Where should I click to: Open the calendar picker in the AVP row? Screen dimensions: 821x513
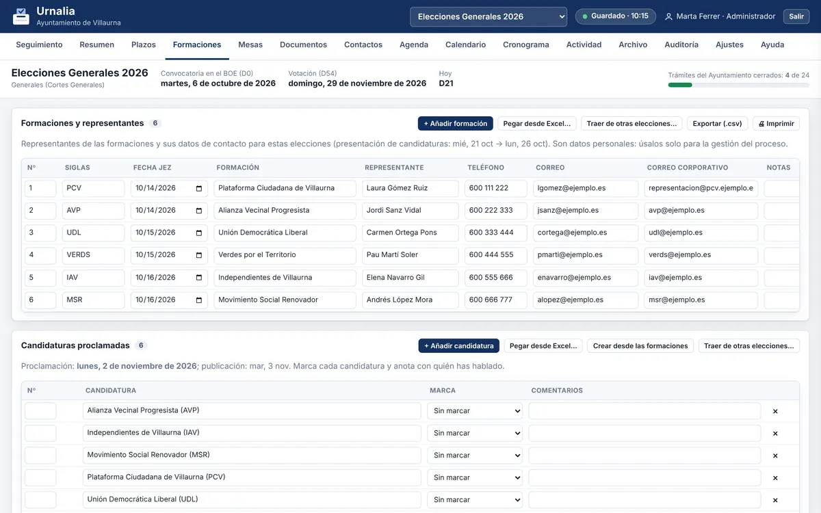click(x=199, y=211)
